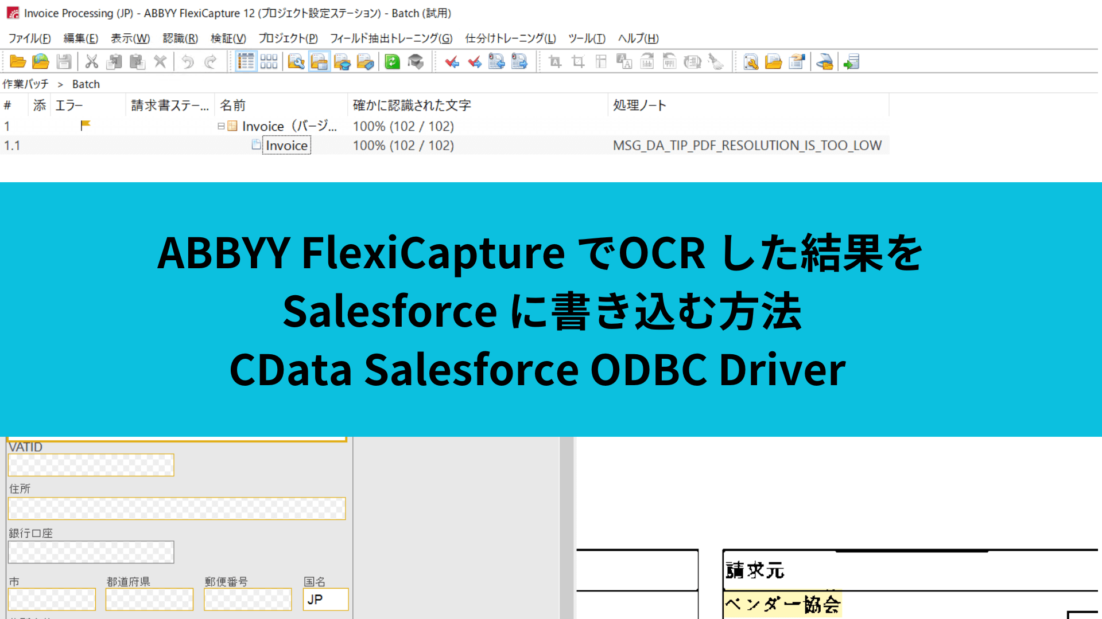Screen dimensions: 1102x619
Task: Switch to detailed list view
Action: [x=246, y=61]
